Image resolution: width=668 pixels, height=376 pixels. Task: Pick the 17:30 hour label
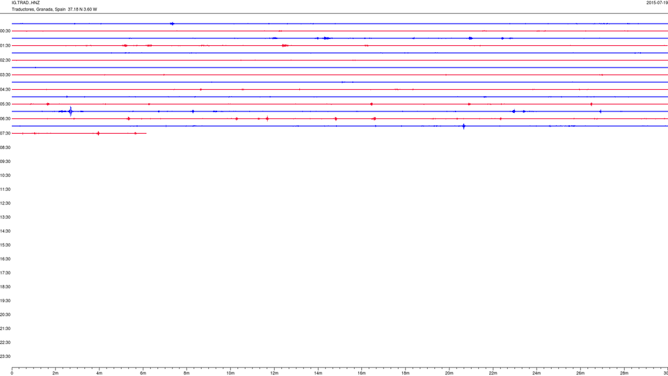pos(5,273)
